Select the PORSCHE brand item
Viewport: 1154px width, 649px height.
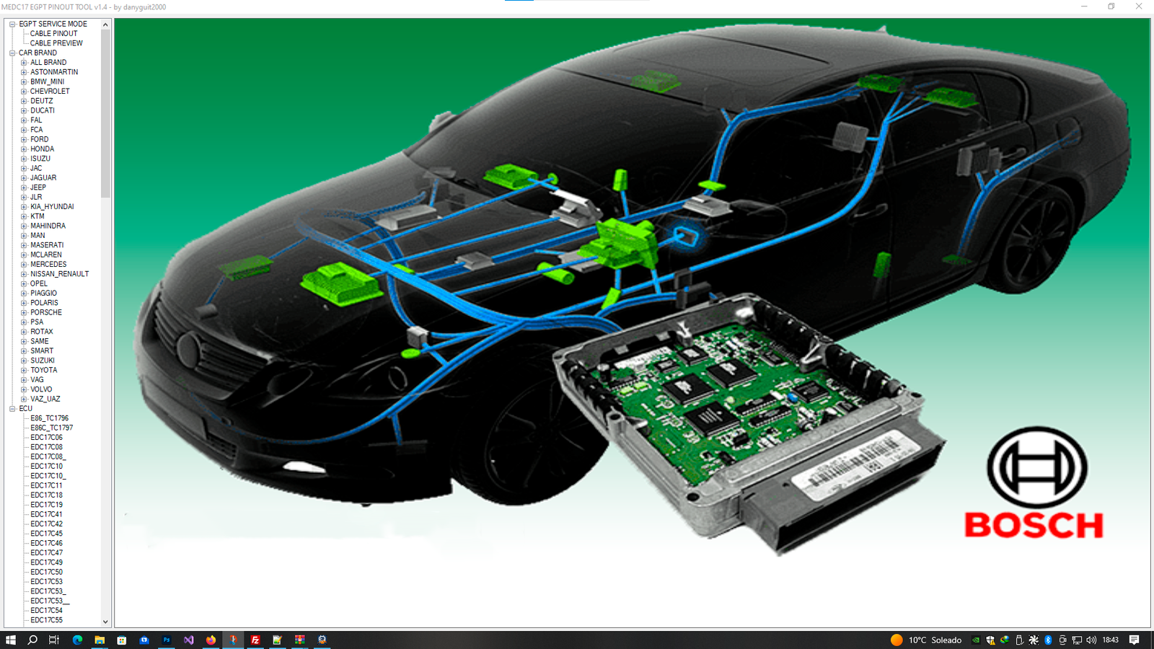click(x=45, y=312)
